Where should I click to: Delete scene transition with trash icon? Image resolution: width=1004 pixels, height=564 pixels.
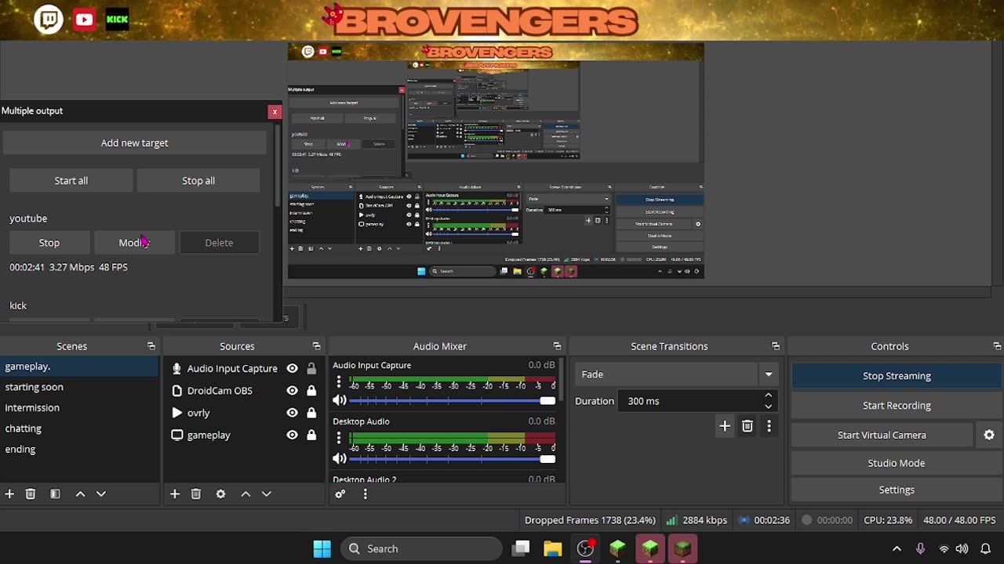tap(748, 426)
